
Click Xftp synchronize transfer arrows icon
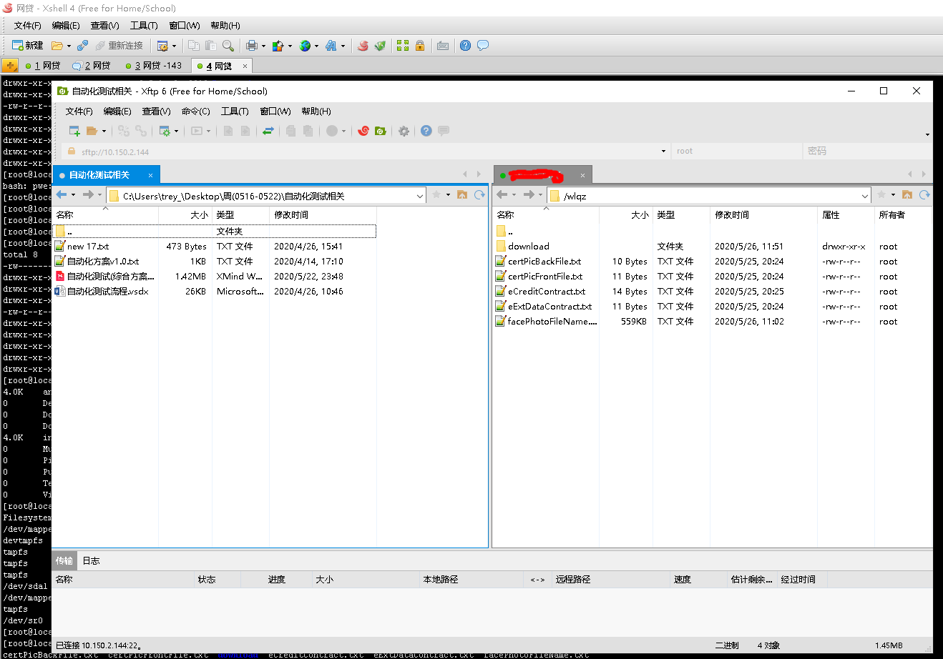pyautogui.click(x=268, y=131)
